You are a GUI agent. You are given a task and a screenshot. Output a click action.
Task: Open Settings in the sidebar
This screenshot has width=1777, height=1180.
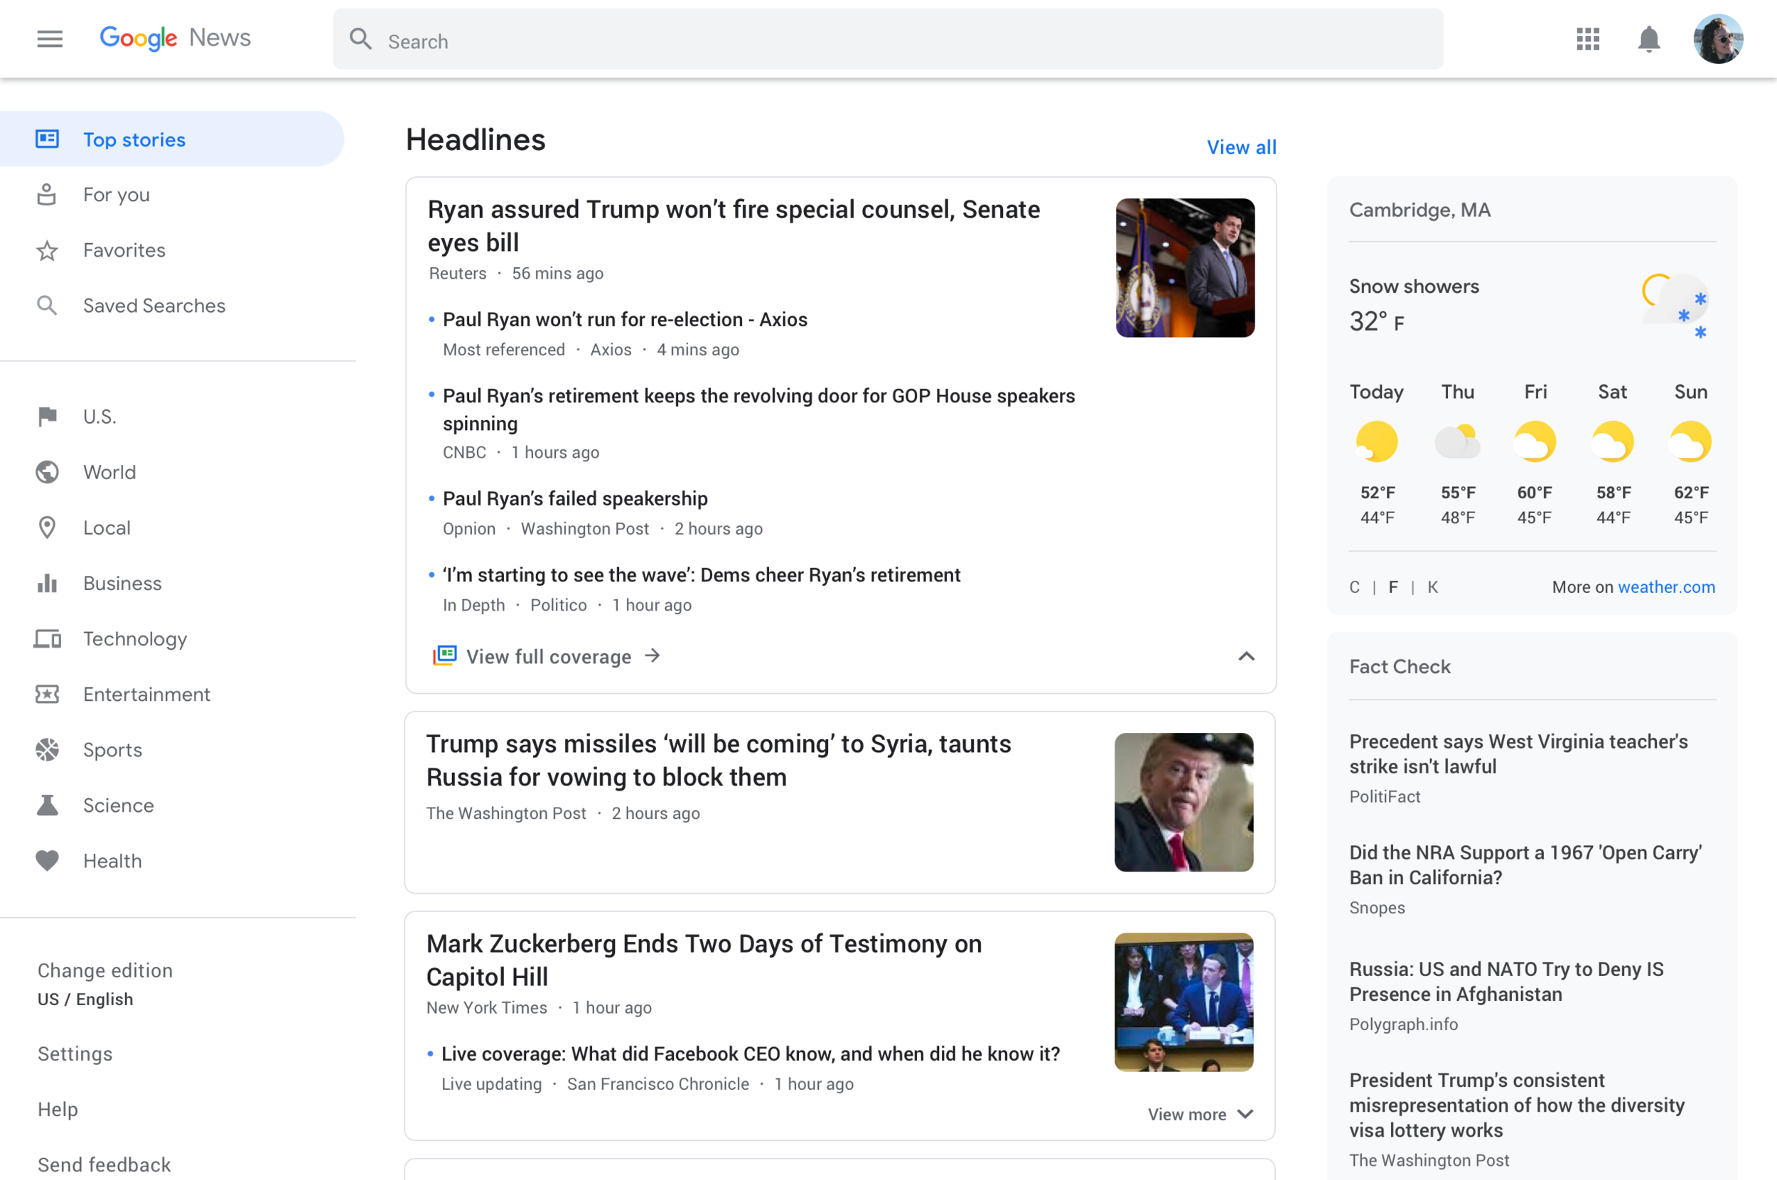[75, 1053]
